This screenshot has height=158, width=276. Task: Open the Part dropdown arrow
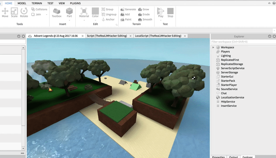69,20
